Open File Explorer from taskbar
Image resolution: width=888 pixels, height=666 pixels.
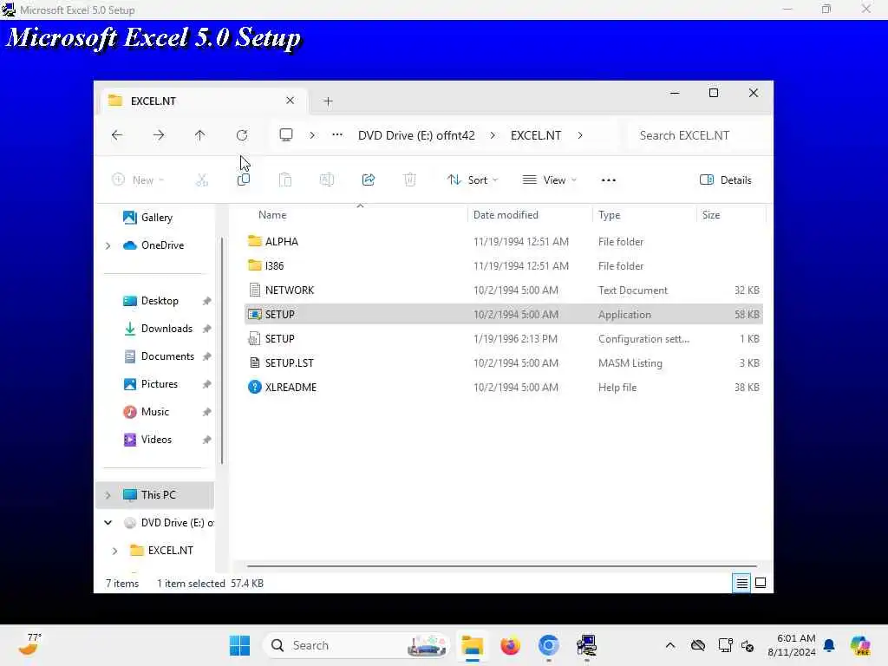(472, 645)
